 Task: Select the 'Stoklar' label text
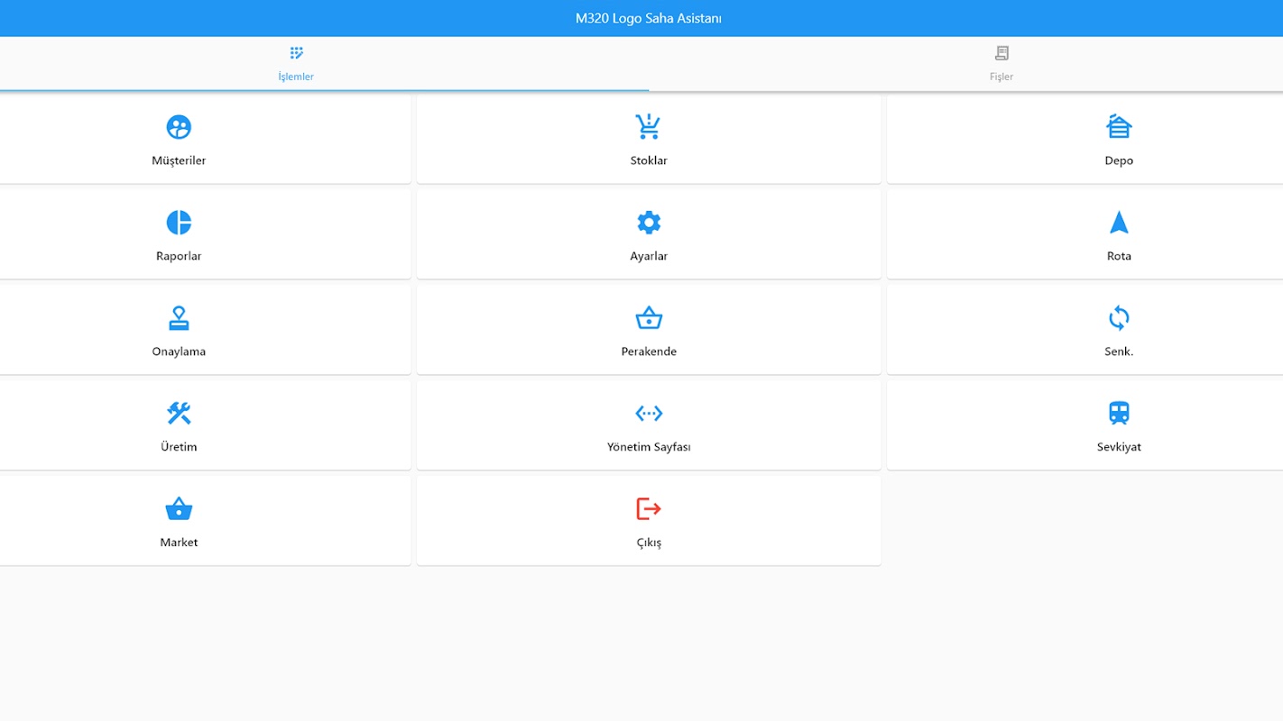click(x=649, y=160)
